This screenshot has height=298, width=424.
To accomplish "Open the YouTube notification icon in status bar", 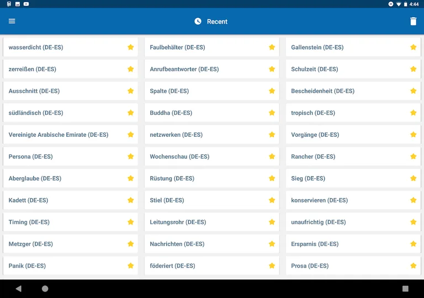I will click(26, 4).
